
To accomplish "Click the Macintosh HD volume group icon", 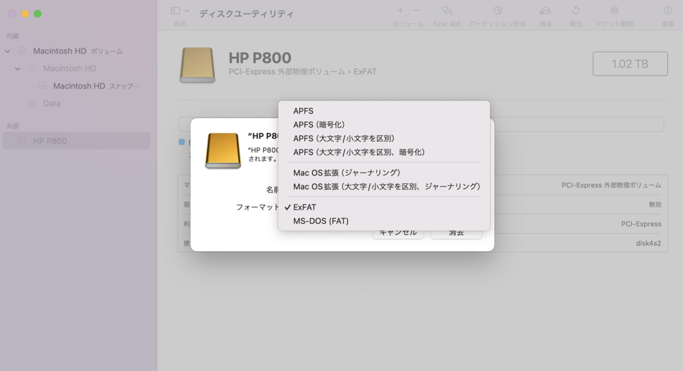I will (x=22, y=51).
